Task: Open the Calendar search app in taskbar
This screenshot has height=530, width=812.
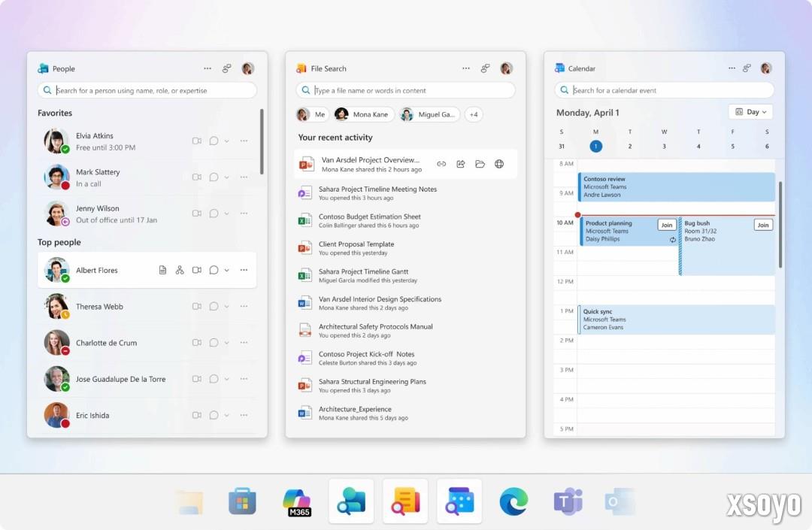Action: [x=459, y=501]
